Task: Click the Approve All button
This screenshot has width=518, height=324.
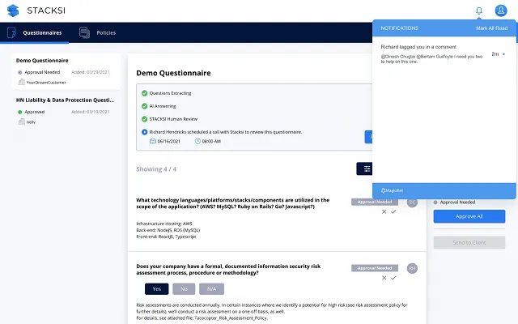Action: [469, 216]
